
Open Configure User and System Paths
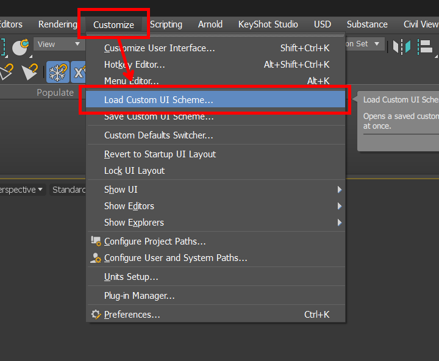[216, 258]
